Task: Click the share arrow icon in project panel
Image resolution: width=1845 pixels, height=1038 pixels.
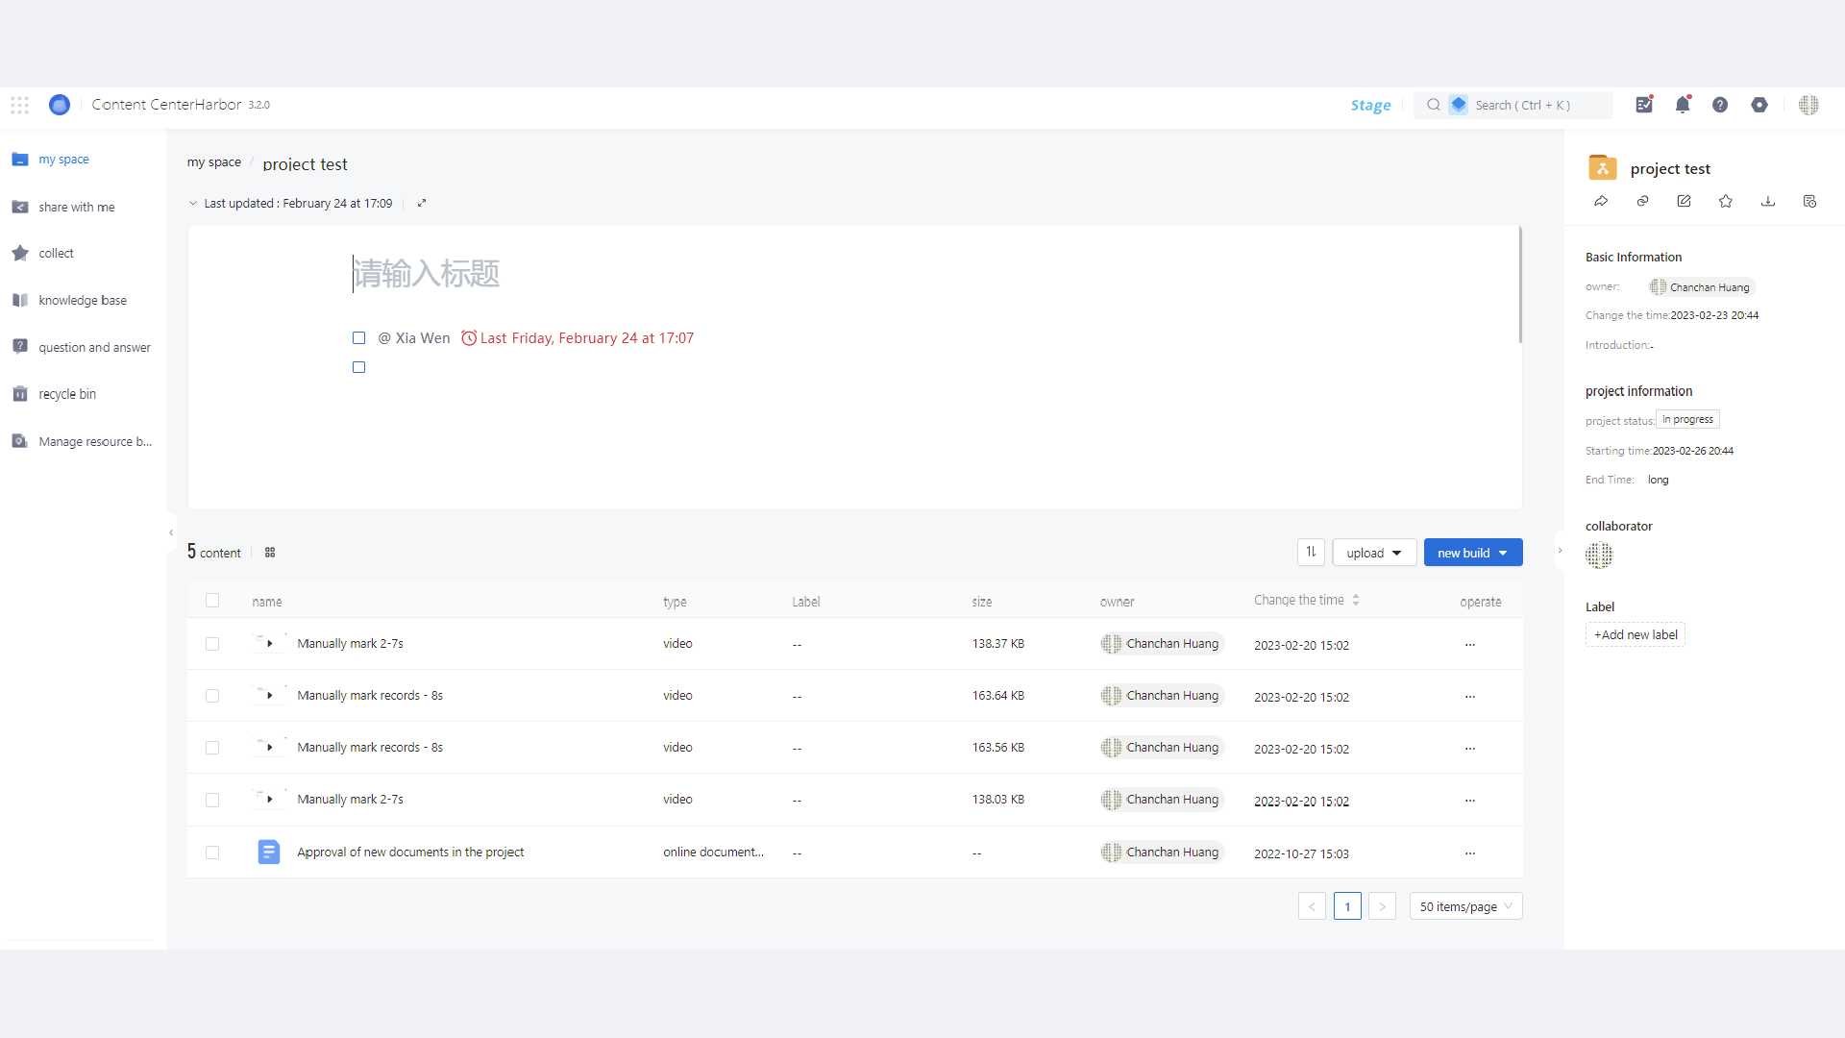Action: [x=1601, y=201]
